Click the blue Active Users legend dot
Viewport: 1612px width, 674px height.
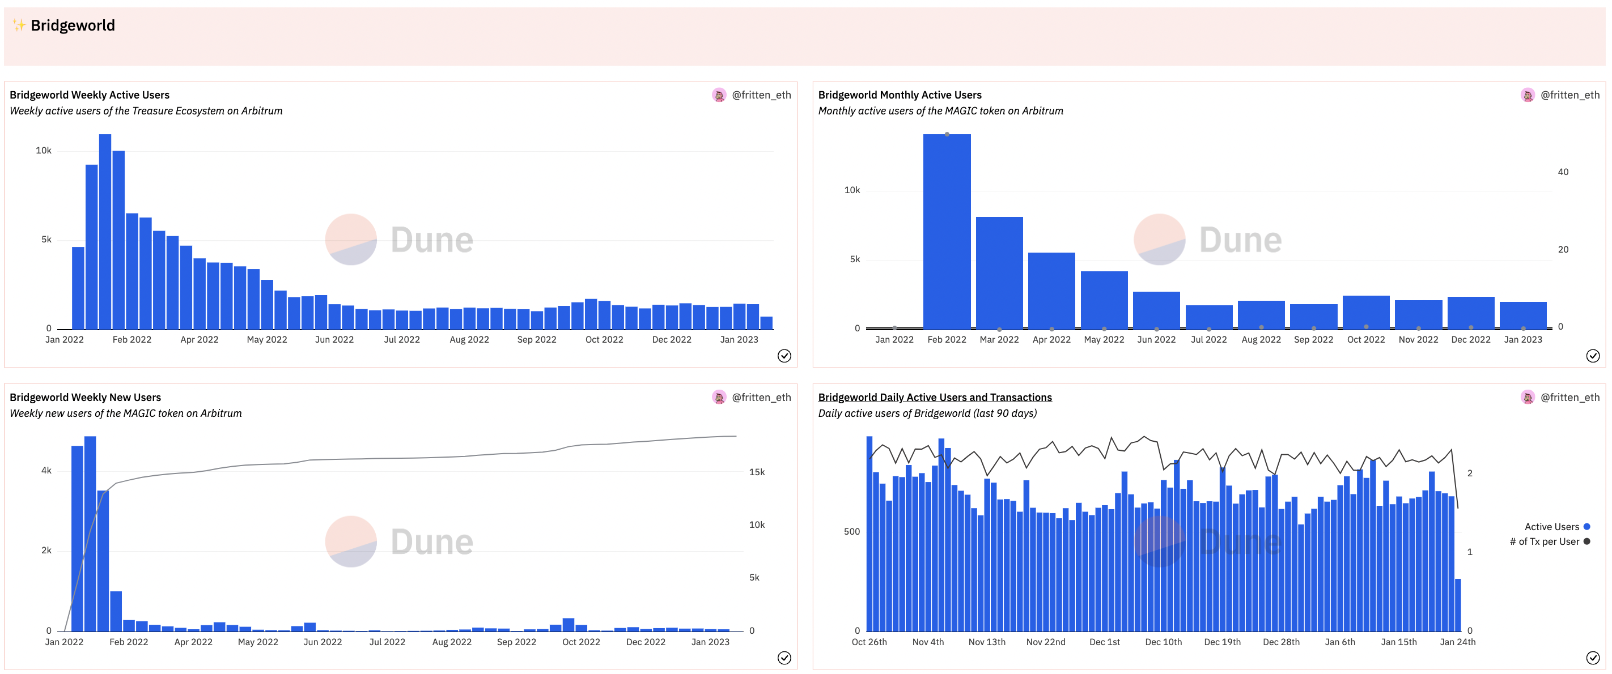click(x=1586, y=527)
